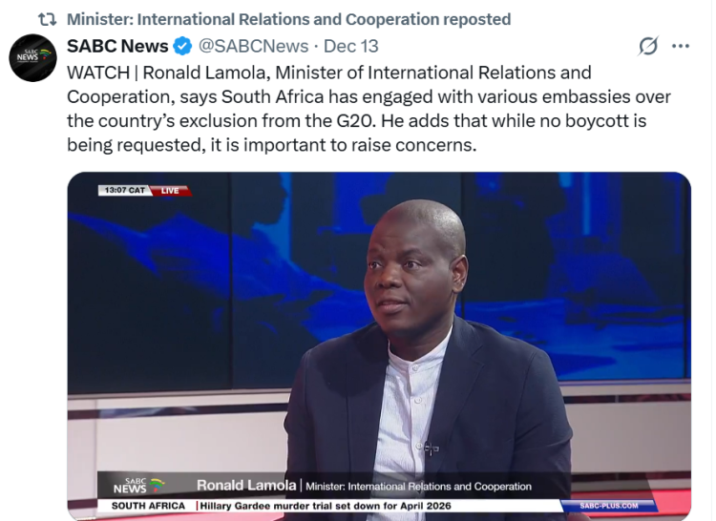Viewport: 716px width, 521px height.
Task: Click the red LIVE badge in video
Action: pos(170,190)
